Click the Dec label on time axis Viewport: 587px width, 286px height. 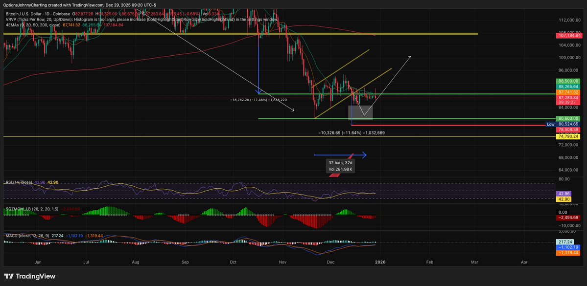tap(331, 263)
